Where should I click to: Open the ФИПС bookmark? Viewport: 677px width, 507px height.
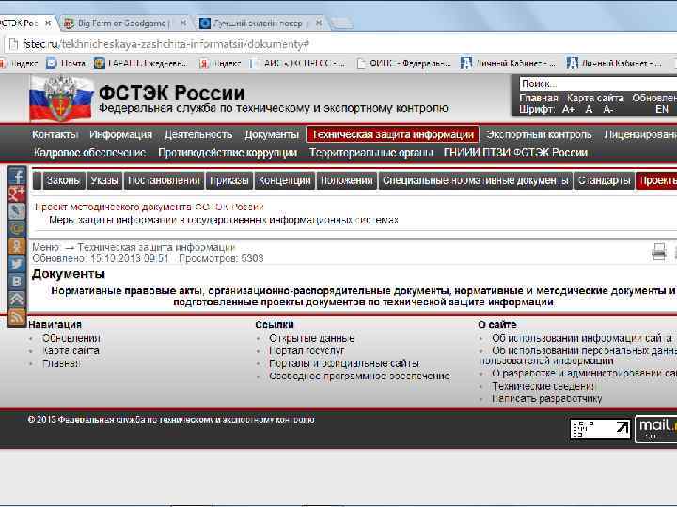coord(403,64)
